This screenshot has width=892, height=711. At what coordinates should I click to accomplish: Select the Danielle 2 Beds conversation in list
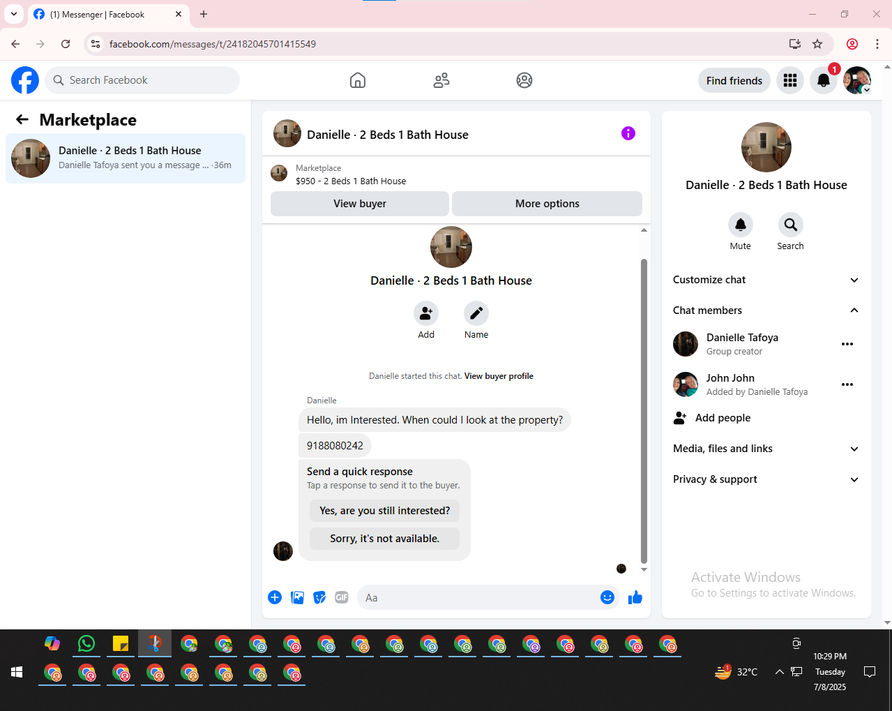pos(126,158)
